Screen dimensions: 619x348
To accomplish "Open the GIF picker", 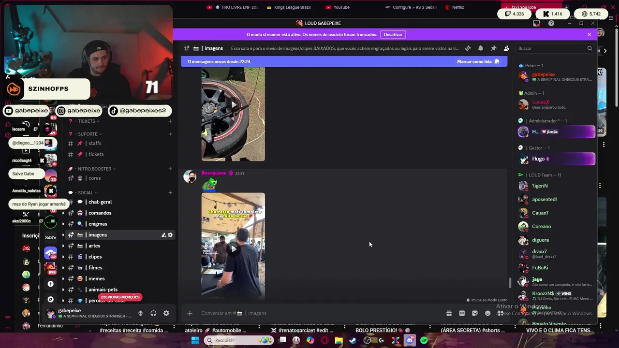I will [x=462, y=313].
